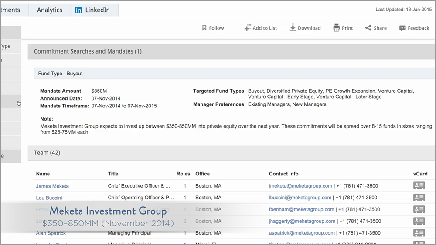Click the Share label
This screenshot has height=245, width=436.
(x=380, y=28)
